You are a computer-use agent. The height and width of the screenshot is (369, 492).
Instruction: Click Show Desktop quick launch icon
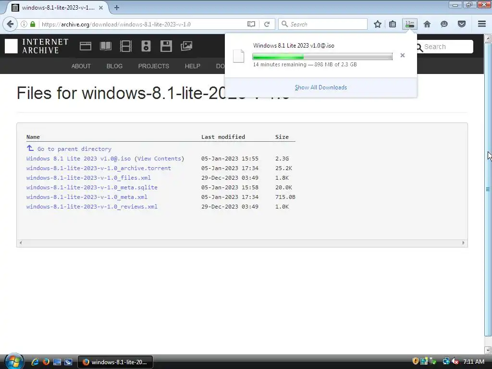coord(57,362)
